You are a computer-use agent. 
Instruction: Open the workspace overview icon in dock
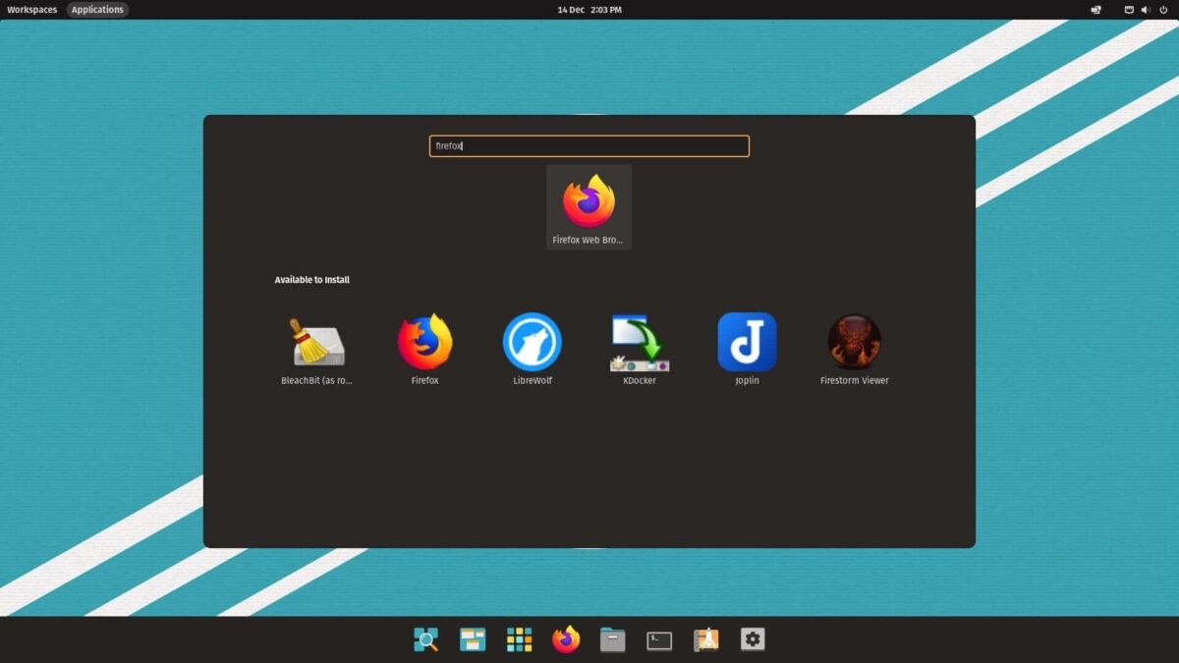tap(424, 638)
